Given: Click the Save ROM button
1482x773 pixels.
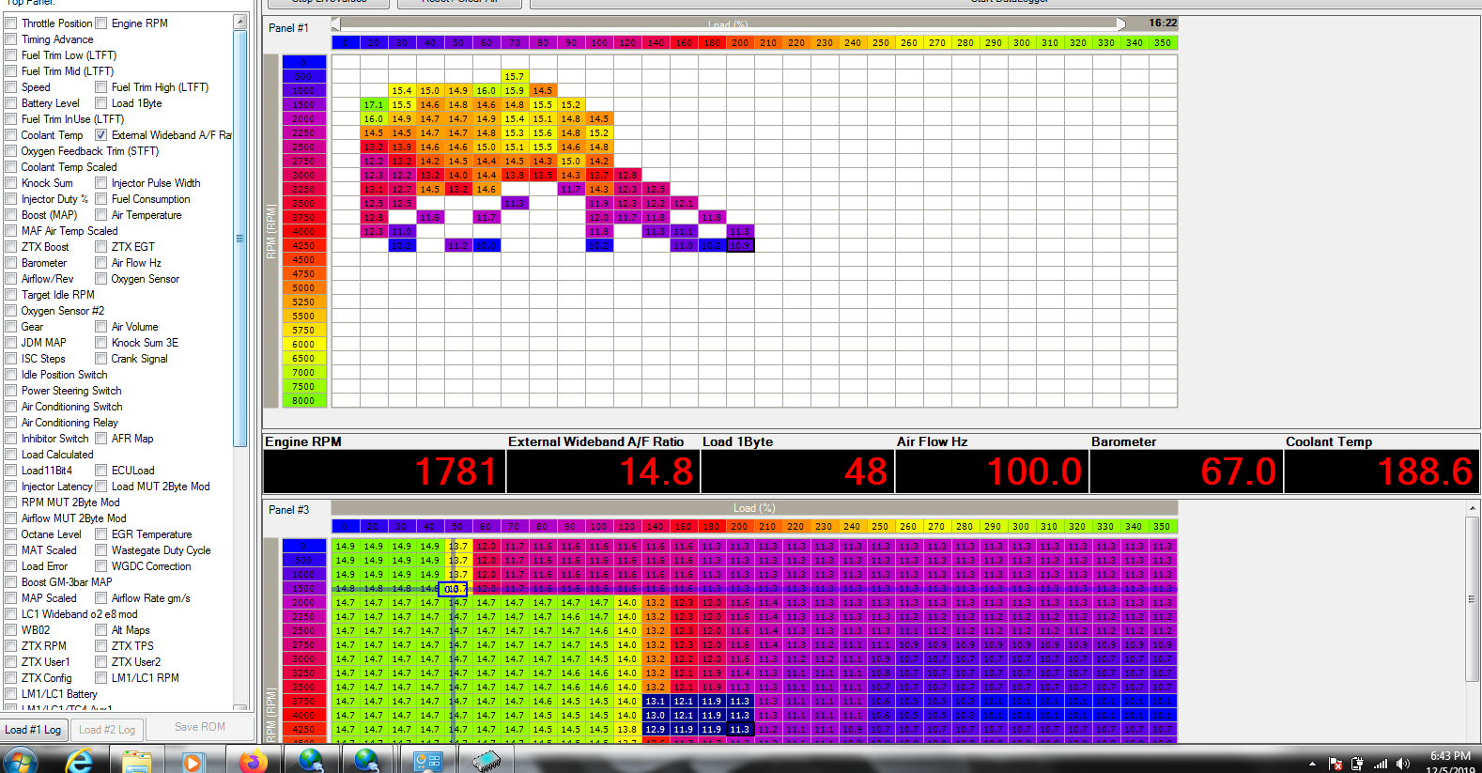Looking at the screenshot, I should click(x=199, y=727).
